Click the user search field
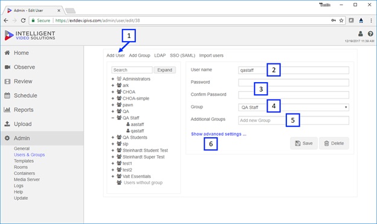The width and height of the screenshot is (377, 224). point(132,70)
